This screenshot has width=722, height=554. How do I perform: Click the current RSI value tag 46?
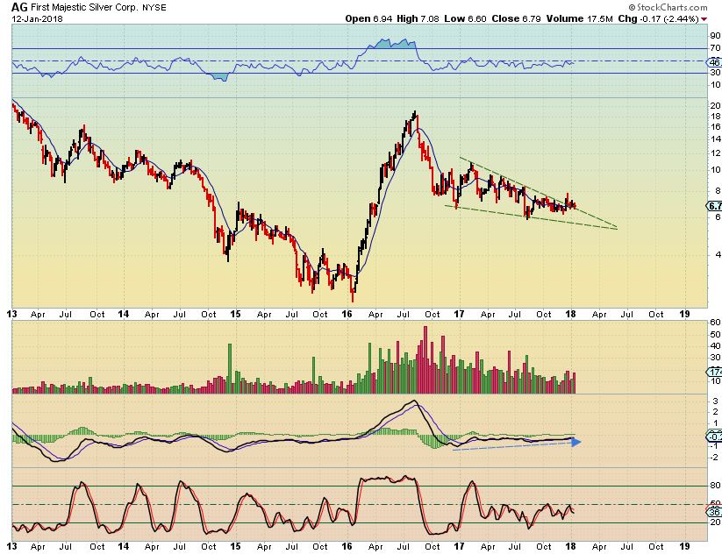[714, 62]
